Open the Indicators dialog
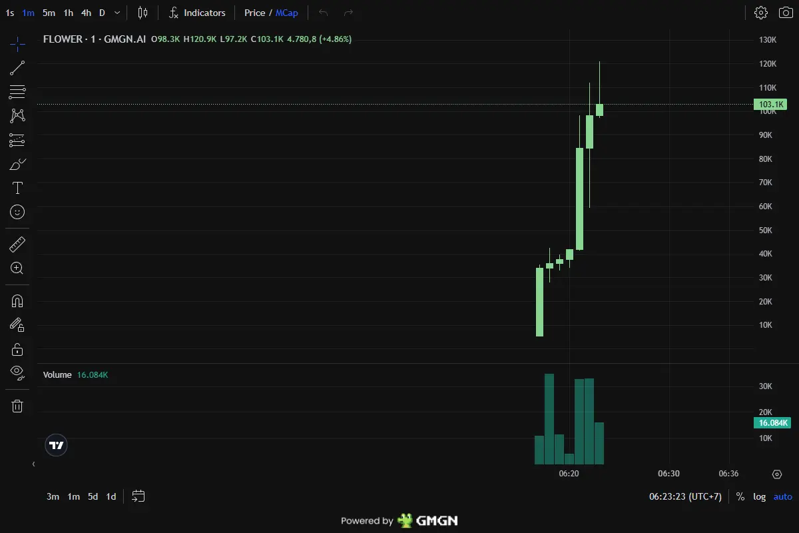Screen dimensions: 799x533 [x=197, y=13]
